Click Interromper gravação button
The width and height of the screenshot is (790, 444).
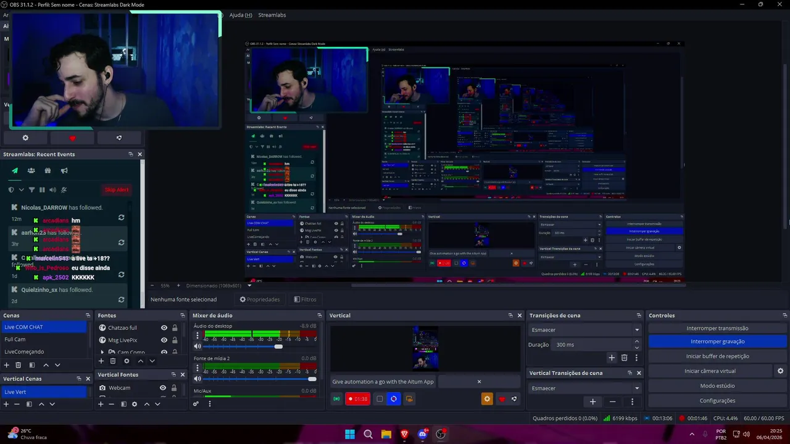click(x=717, y=341)
